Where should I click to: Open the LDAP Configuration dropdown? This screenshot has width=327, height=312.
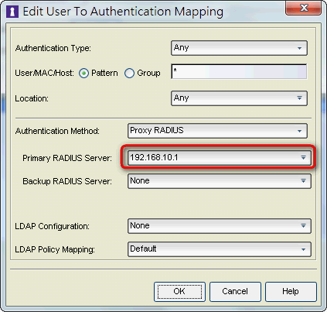coord(220,226)
